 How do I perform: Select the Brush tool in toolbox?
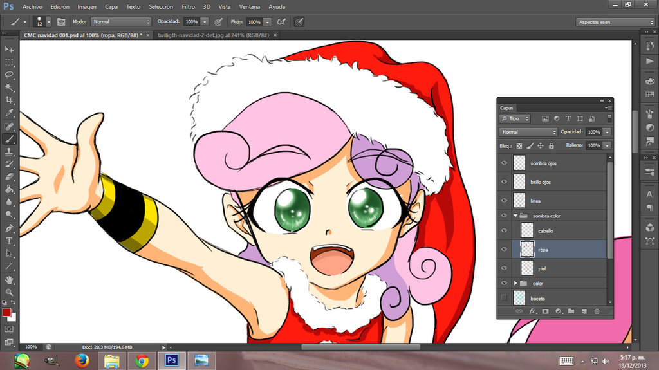[9, 139]
